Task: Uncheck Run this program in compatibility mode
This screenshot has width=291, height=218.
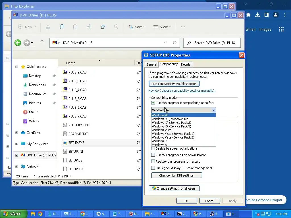Action: [x=153, y=103]
